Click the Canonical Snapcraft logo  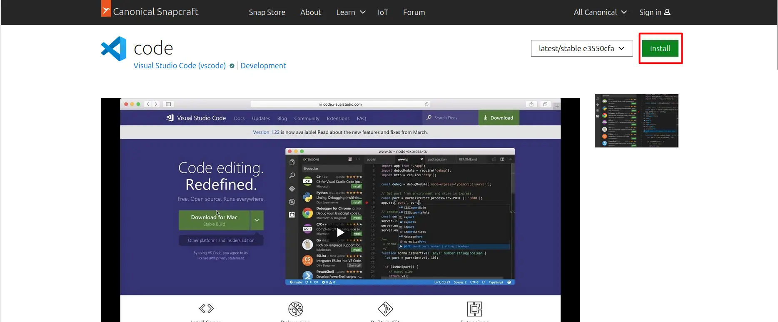(x=150, y=12)
